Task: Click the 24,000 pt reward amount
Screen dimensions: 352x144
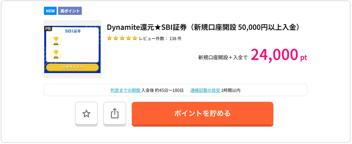Action: (279, 55)
